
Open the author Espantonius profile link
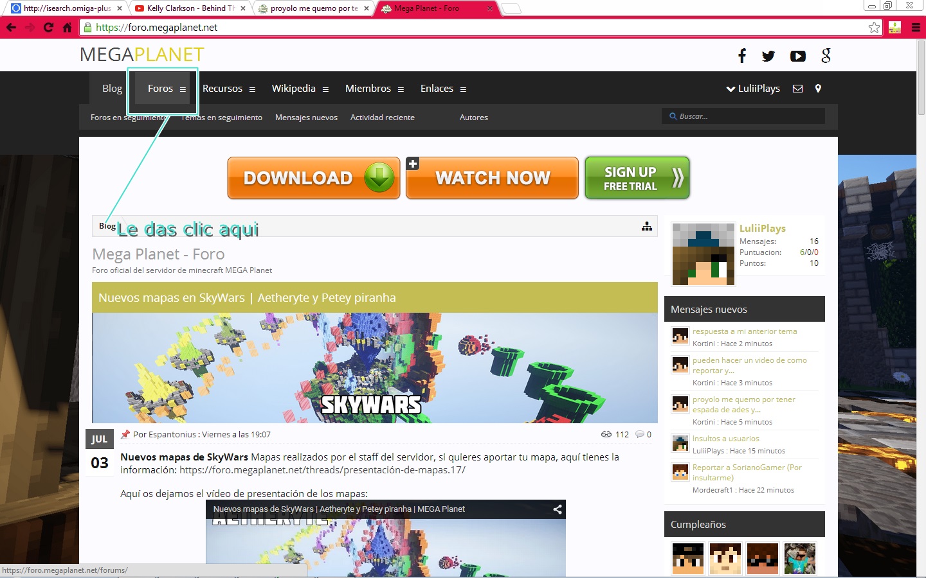click(x=171, y=435)
